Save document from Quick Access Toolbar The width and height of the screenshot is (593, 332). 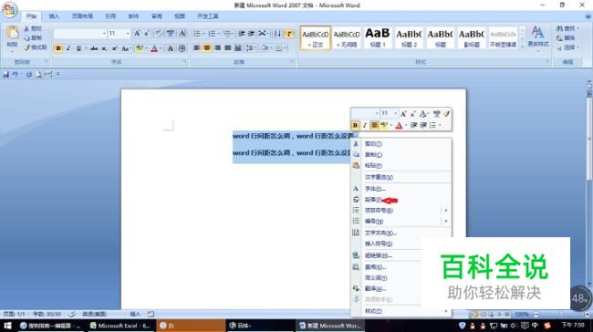point(5,75)
